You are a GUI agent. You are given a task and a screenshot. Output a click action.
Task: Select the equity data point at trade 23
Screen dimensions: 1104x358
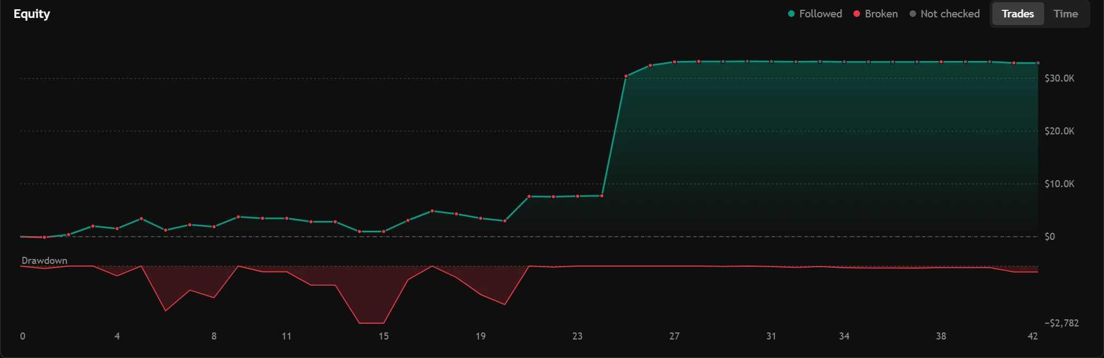(x=577, y=196)
